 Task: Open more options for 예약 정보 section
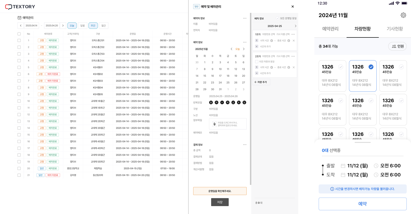tap(245, 42)
